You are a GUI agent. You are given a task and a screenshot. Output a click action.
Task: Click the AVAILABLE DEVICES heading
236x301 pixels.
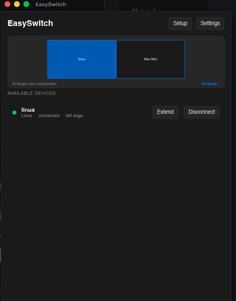tap(31, 93)
